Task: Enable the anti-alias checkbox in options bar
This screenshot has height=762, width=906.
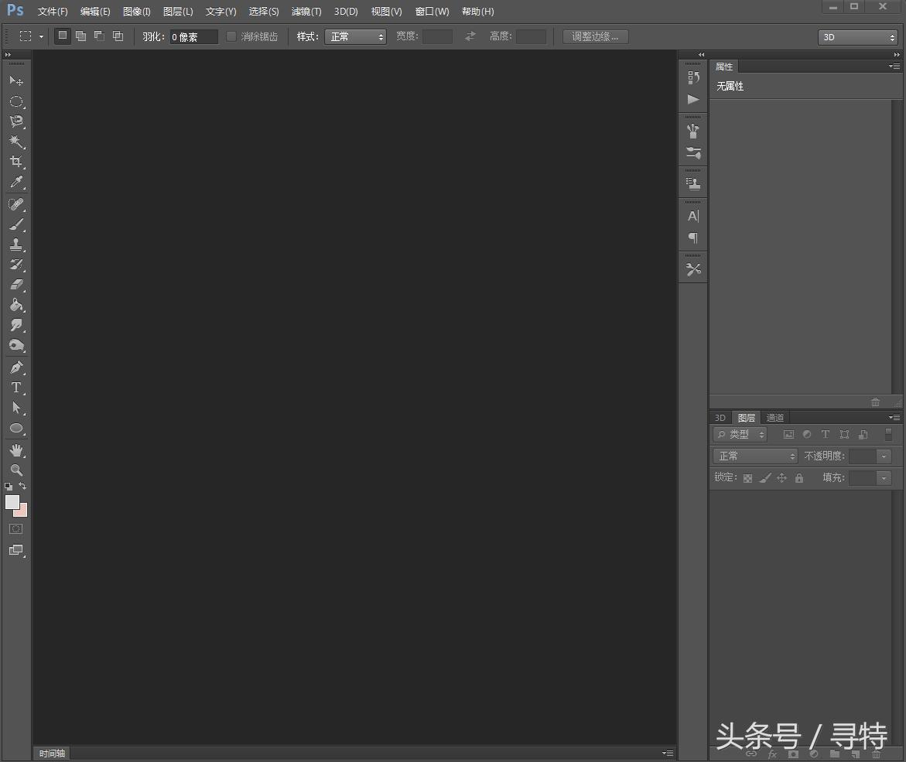Action: click(x=231, y=36)
